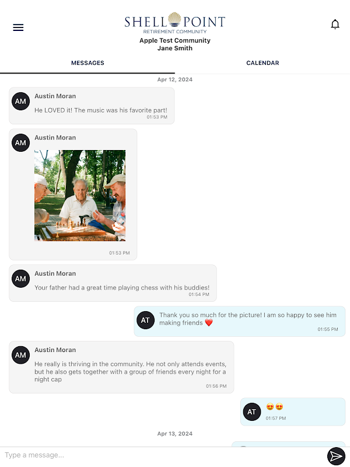
Task: Click the Shell Point logo
Action: [x=175, y=23]
